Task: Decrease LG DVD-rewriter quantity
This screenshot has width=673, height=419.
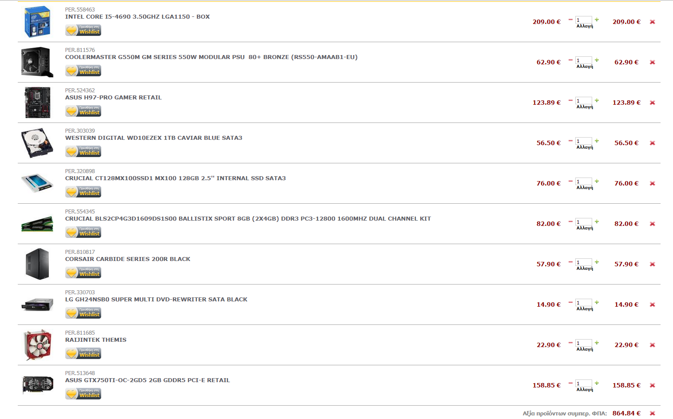Action: [x=570, y=302]
